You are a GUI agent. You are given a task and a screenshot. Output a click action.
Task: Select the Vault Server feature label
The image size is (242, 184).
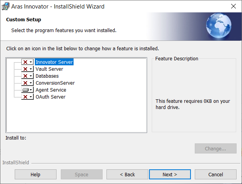click(x=50, y=69)
